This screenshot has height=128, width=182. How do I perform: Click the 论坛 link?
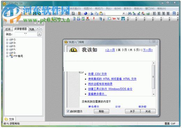(x=118, y=106)
